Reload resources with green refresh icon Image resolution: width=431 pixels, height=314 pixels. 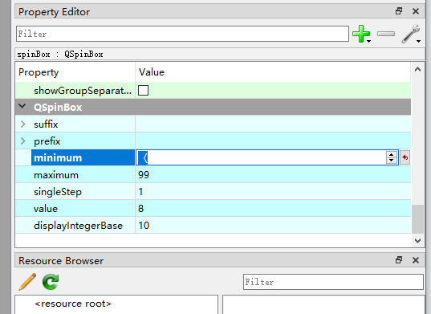pyautogui.click(x=51, y=282)
